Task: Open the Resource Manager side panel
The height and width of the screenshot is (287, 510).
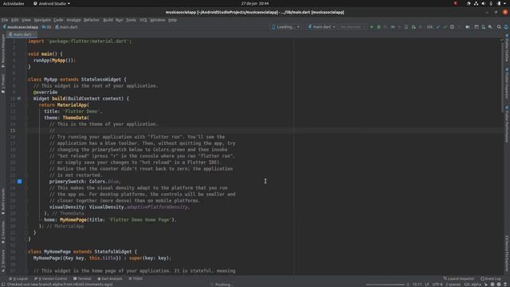Action: click(x=3, y=51)
